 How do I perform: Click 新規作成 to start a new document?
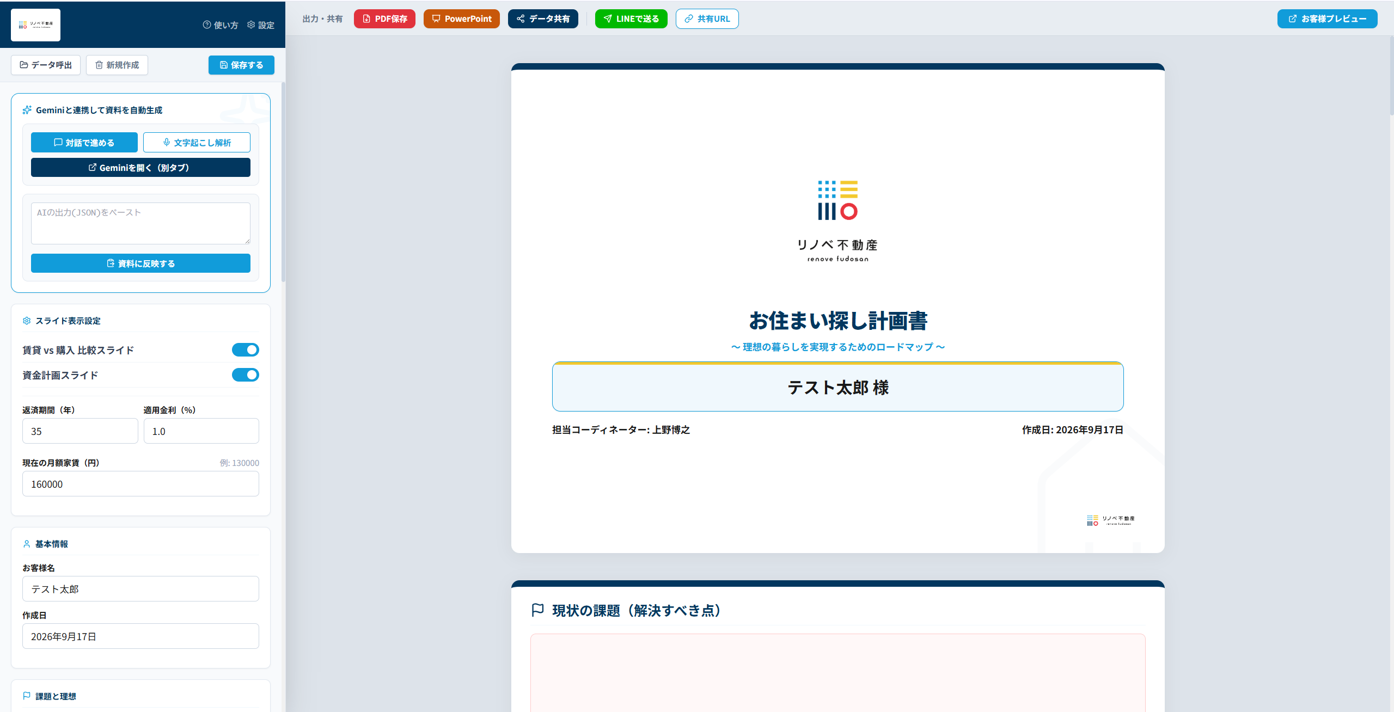click(117, 65)
